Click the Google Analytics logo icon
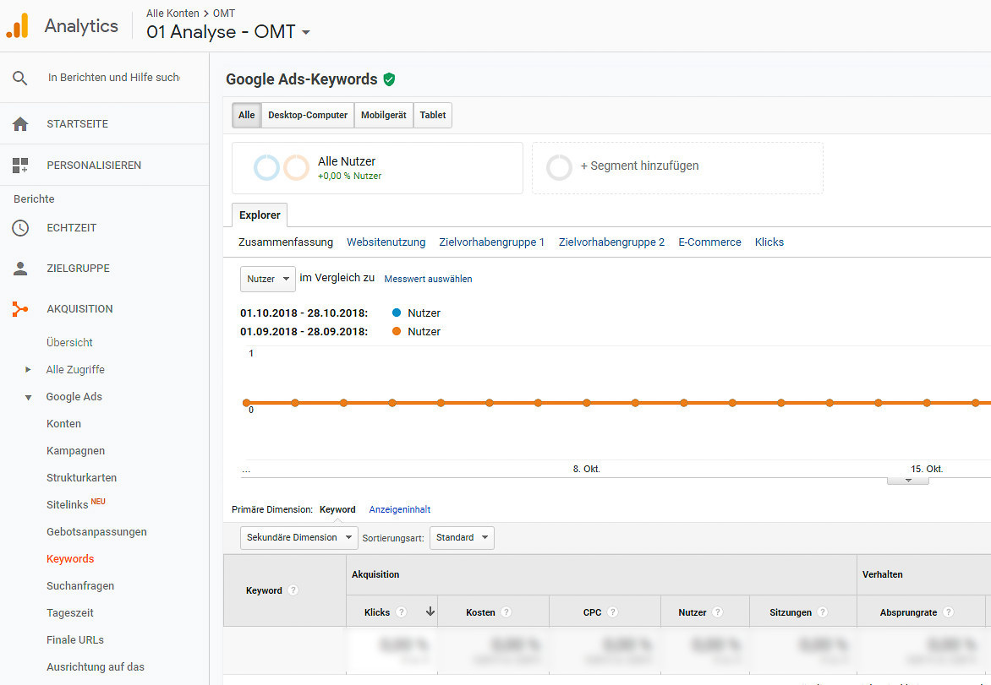The height and width of the screenshot is (685, 991). pyautogui.click(x=18, y=26)
